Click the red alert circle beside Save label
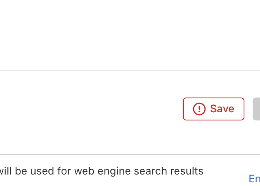The width and height of the screenshot is (260, 186). point(199,109)
